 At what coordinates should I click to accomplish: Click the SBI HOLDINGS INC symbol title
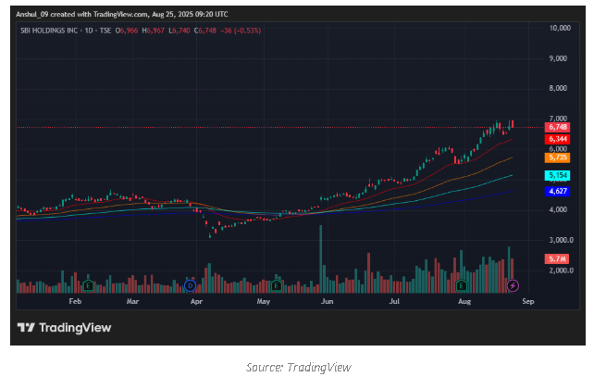point(49,31)
